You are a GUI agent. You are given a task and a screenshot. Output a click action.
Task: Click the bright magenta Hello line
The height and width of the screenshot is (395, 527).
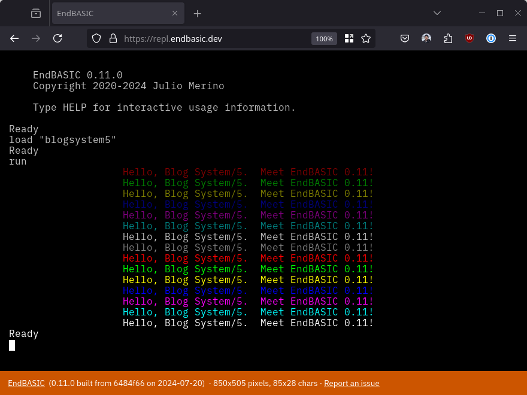248,301
